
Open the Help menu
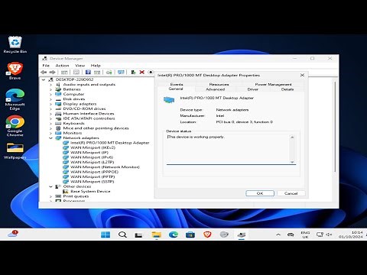point(96,66)
